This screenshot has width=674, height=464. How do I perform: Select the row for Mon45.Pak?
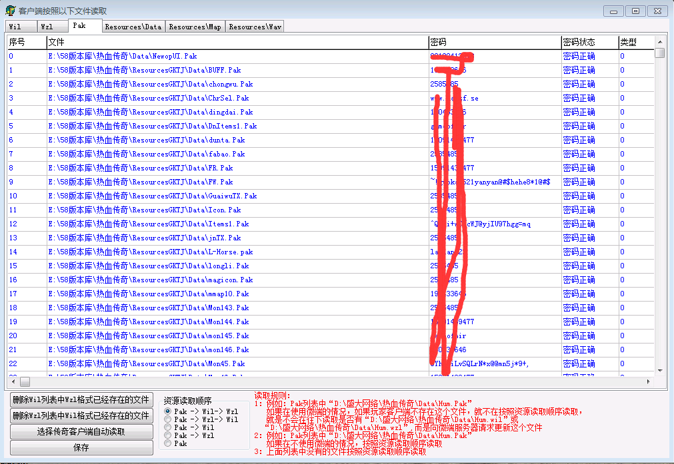tap(331, 363)
